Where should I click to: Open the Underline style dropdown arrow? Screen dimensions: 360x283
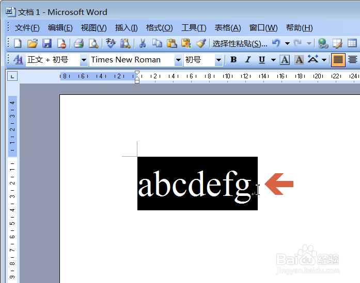tap(273, 60)
